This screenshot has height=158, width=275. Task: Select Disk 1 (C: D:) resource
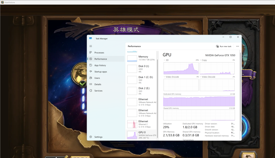point(141,80)
